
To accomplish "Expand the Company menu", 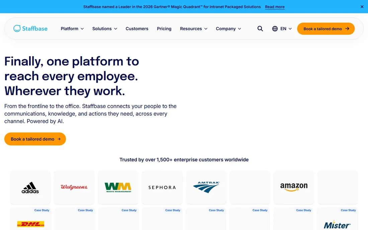I will pyautogui.click(x=228, y=29).
